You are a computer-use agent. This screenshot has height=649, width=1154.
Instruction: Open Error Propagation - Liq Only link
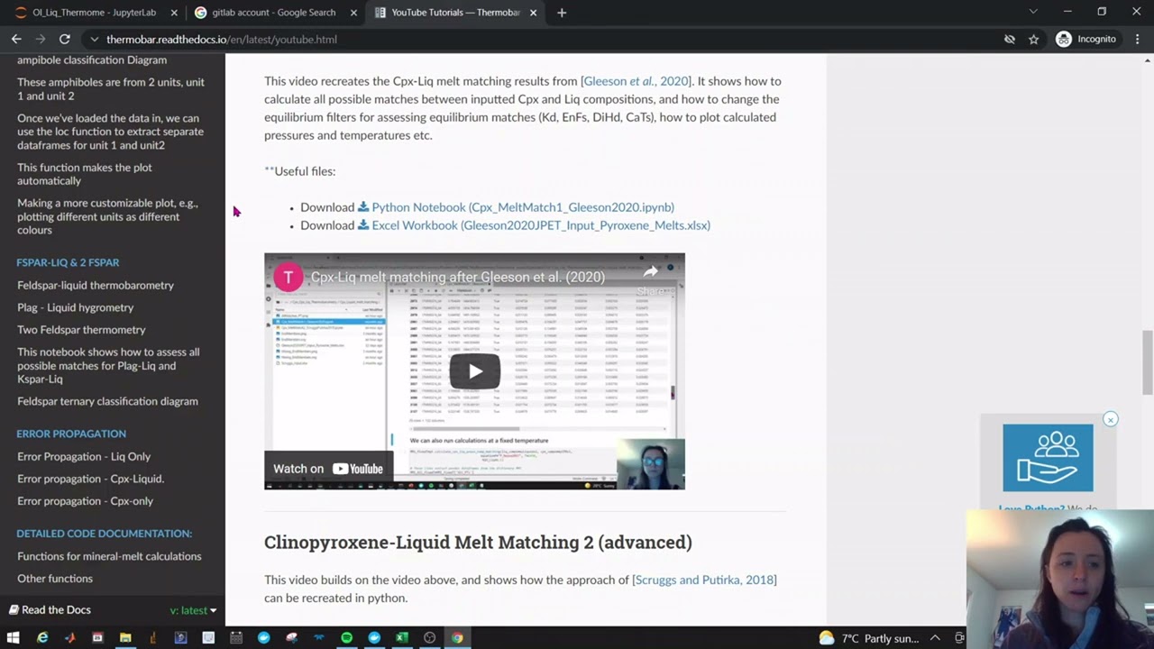click(84, 456)
